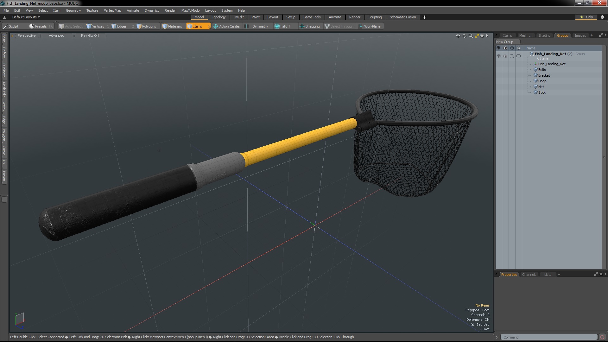Screen dimensions: 608x342
Task: Open viewport settings gear icon
Action: 482,36
